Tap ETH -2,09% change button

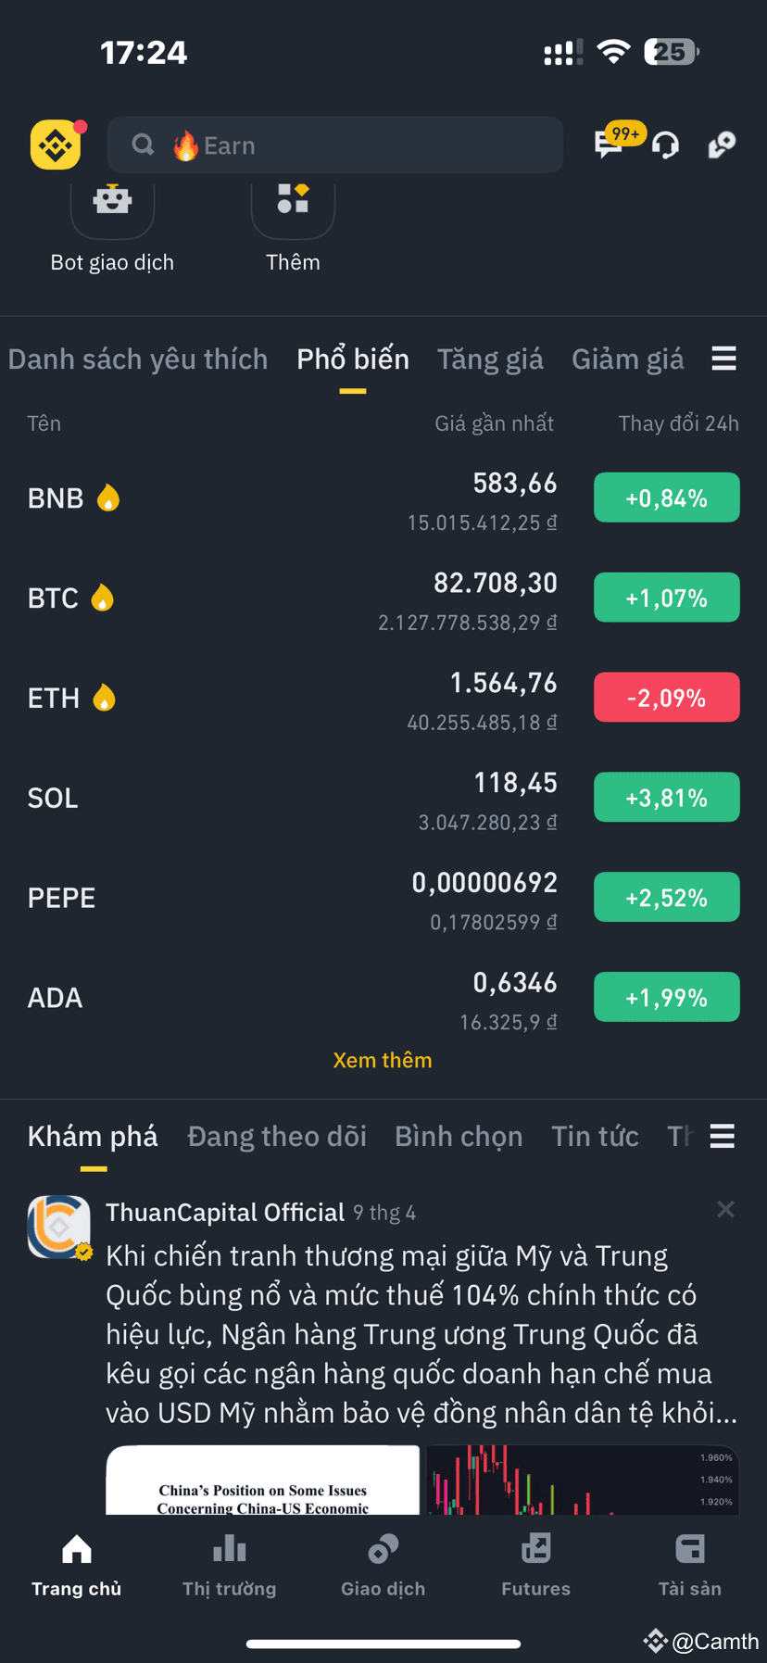point(667,698)
